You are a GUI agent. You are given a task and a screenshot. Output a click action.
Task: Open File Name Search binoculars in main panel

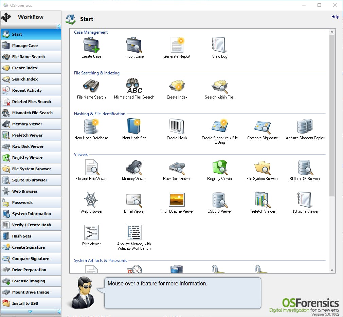pos(91,86)
